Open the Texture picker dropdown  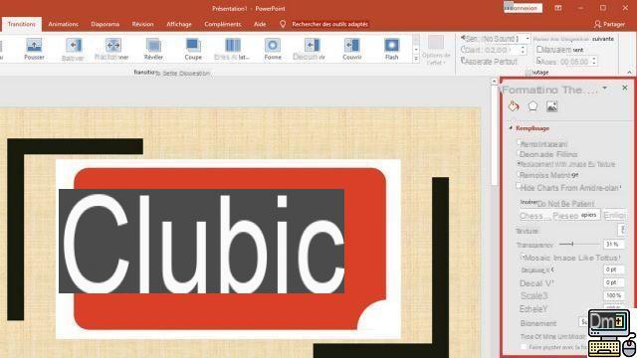click(x=621, y=230)
